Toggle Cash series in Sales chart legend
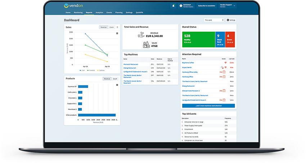 tap(82, 70)
